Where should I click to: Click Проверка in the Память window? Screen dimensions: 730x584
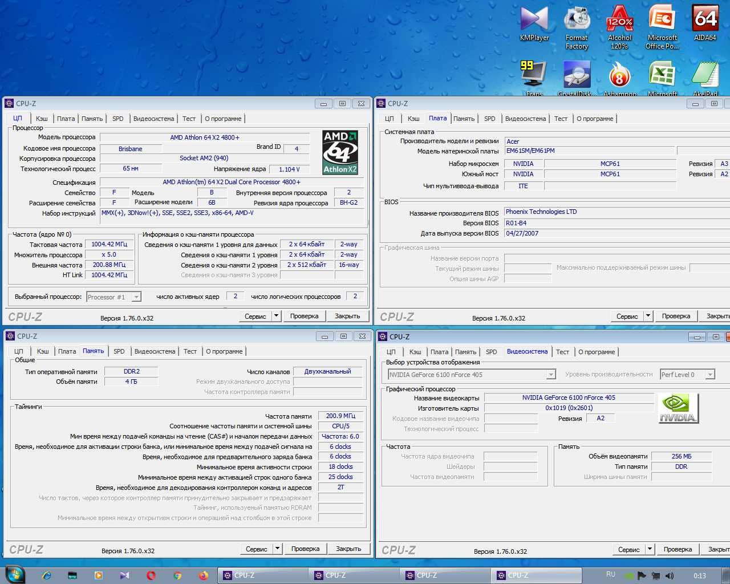(x=305, y=549)
